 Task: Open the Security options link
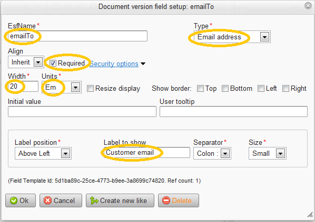tap(114, 64)
